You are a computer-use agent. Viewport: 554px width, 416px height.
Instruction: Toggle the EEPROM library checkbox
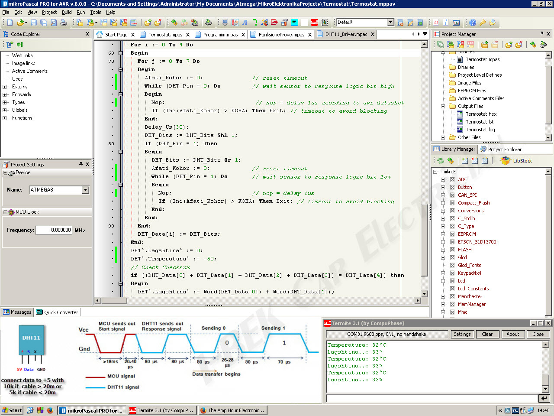click(452, 234)
